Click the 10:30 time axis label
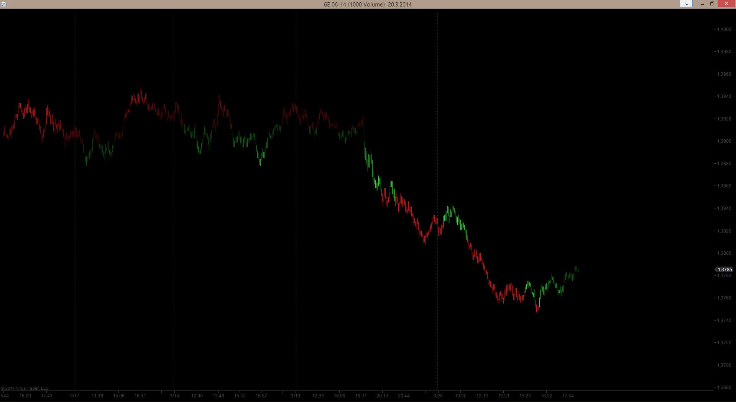This screenshot has height=402, width=736. pyautogui.click(x=461, y=396)
